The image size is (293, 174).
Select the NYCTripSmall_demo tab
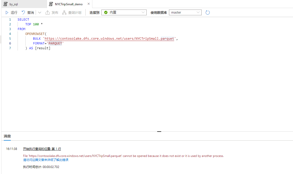click(x=69, y=4)
